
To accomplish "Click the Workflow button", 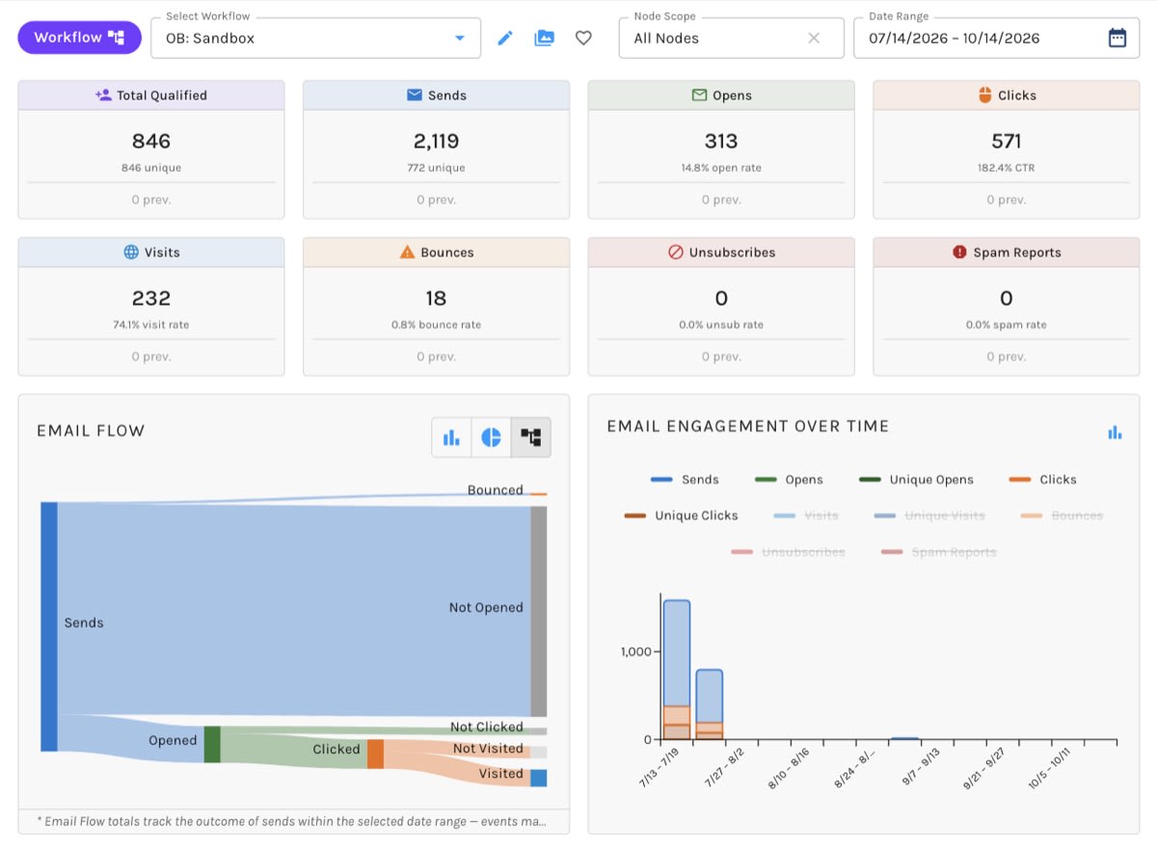I will click(80, 38).
